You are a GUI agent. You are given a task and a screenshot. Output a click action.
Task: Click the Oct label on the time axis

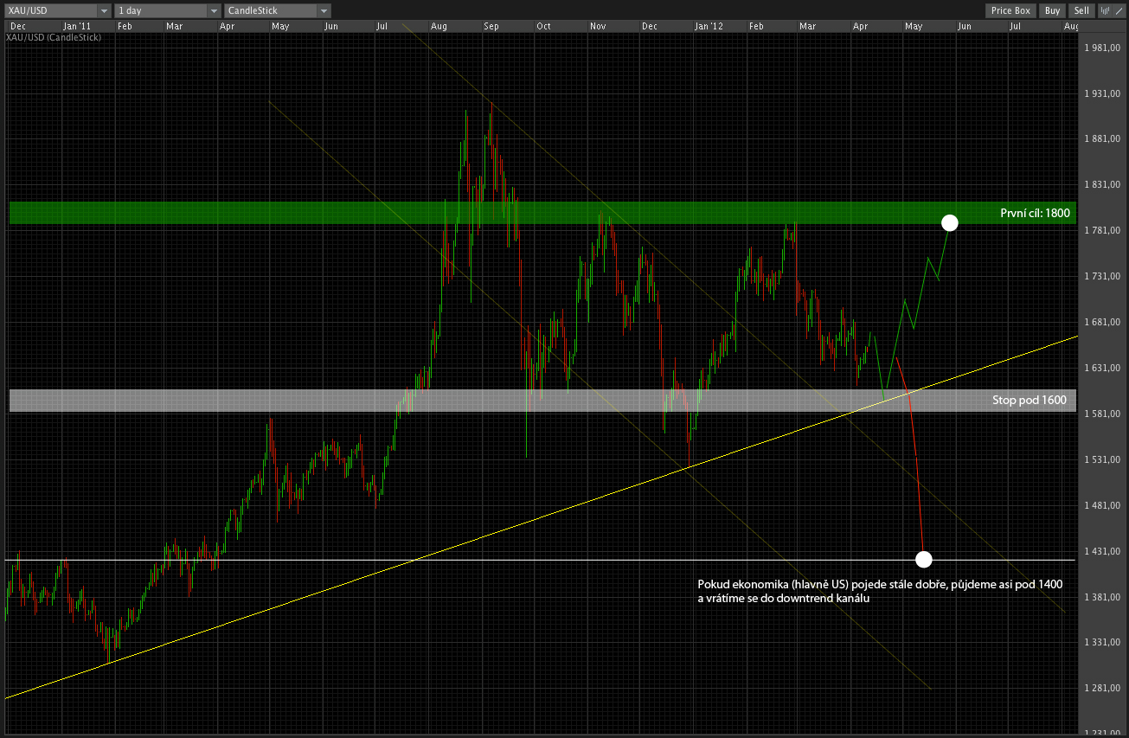pos(543,26)
